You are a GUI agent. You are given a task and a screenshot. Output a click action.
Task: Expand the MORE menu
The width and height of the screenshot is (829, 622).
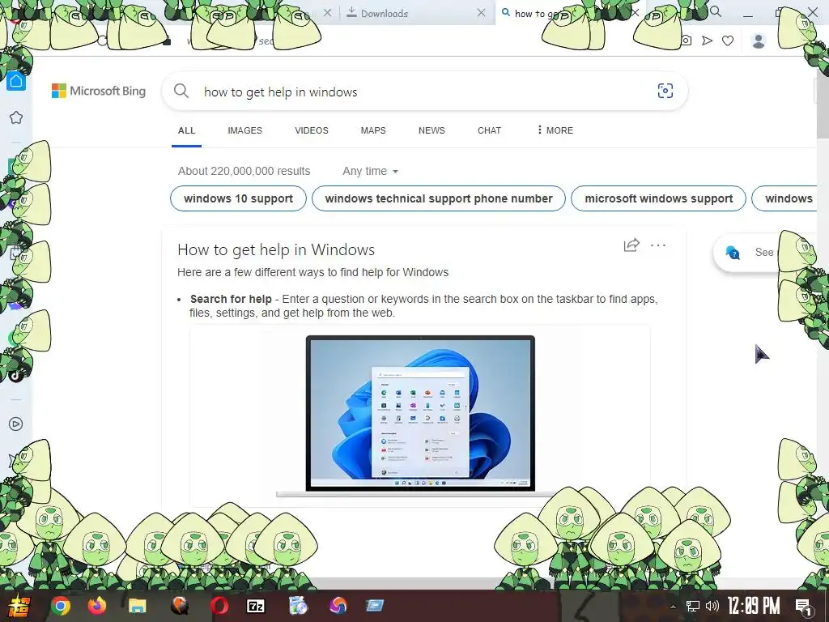[555, 130]
